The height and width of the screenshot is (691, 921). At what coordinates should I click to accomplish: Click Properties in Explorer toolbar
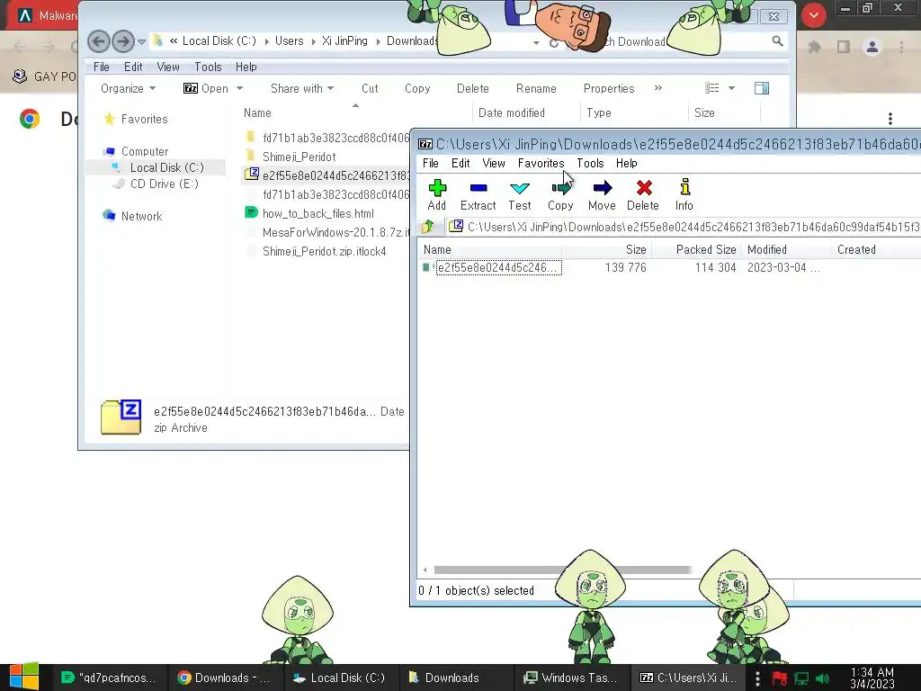tap(609, 89)
